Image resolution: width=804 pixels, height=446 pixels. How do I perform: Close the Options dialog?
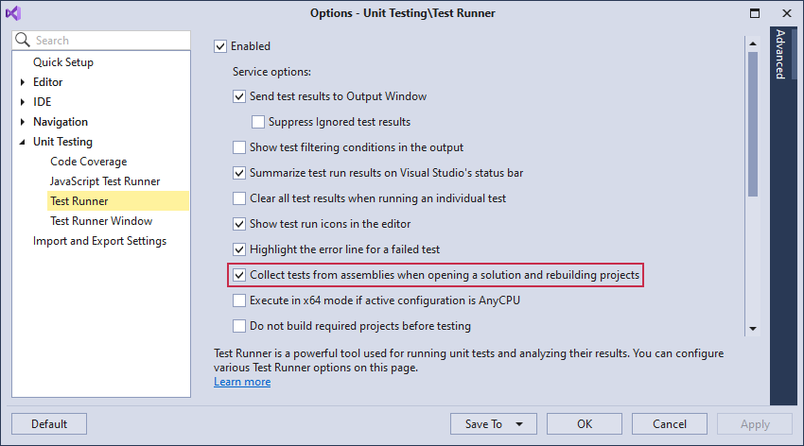[786, 13]
